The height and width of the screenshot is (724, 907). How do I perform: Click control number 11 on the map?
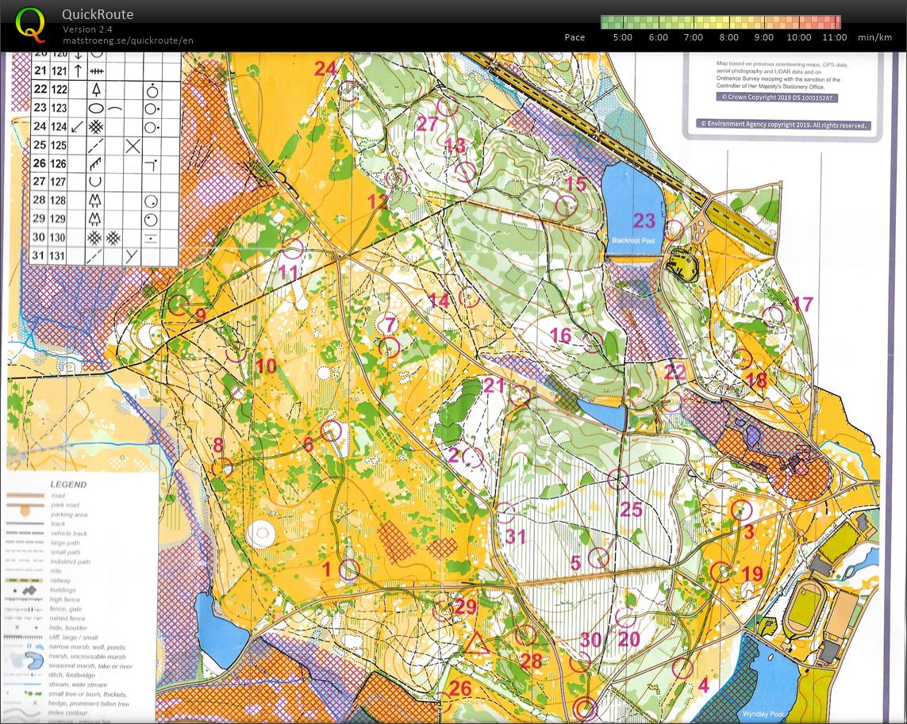[x=288, y=272]
